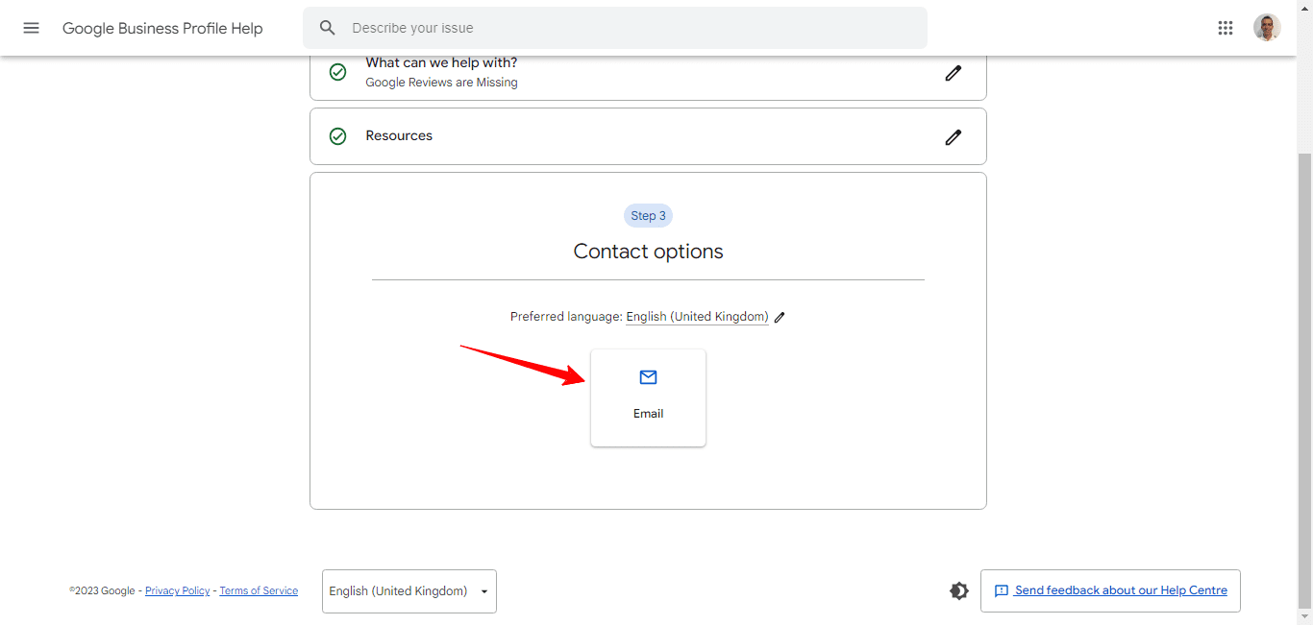Open the main hamburger menu
Image resolution: width=1313 pixels, height=625 pixels.
[31, 28]
